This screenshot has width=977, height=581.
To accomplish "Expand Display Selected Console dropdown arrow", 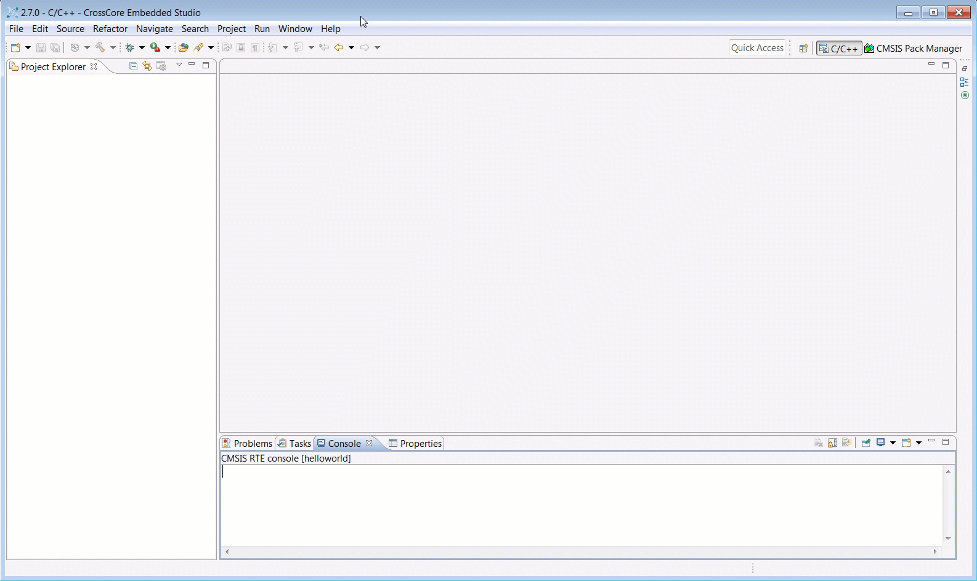I will [893, 443].
